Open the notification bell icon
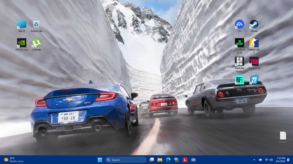Viewport: 293px width, 164px height. pos(288,160)
